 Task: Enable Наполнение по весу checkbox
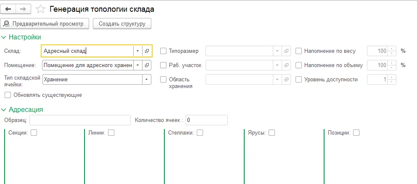pos(298,51)
